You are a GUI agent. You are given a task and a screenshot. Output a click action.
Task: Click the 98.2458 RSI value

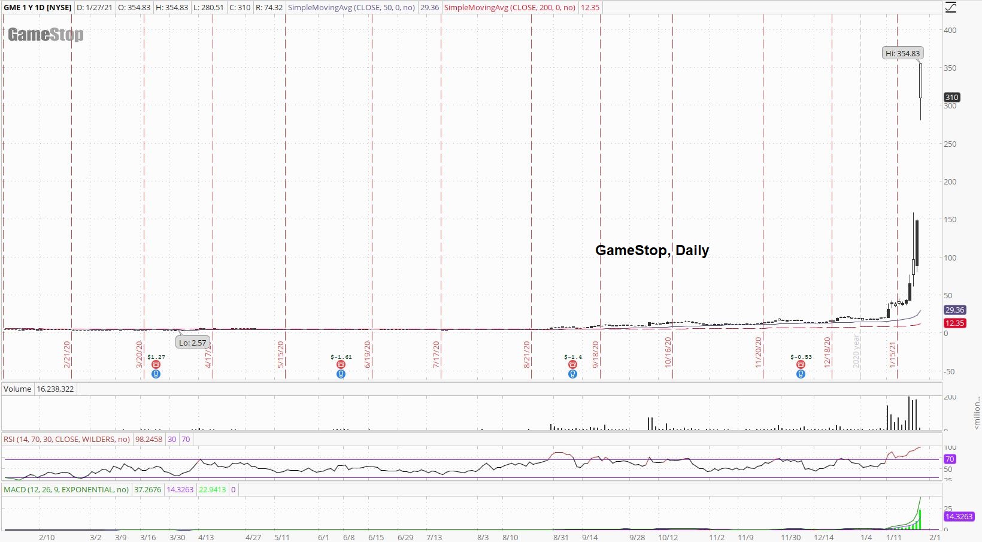click(149, 439)
